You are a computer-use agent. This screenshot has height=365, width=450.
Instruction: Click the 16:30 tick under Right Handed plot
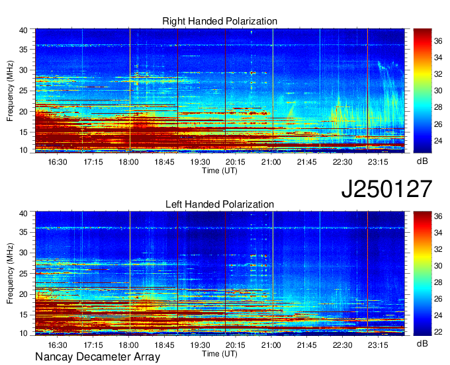pos(58,162)
